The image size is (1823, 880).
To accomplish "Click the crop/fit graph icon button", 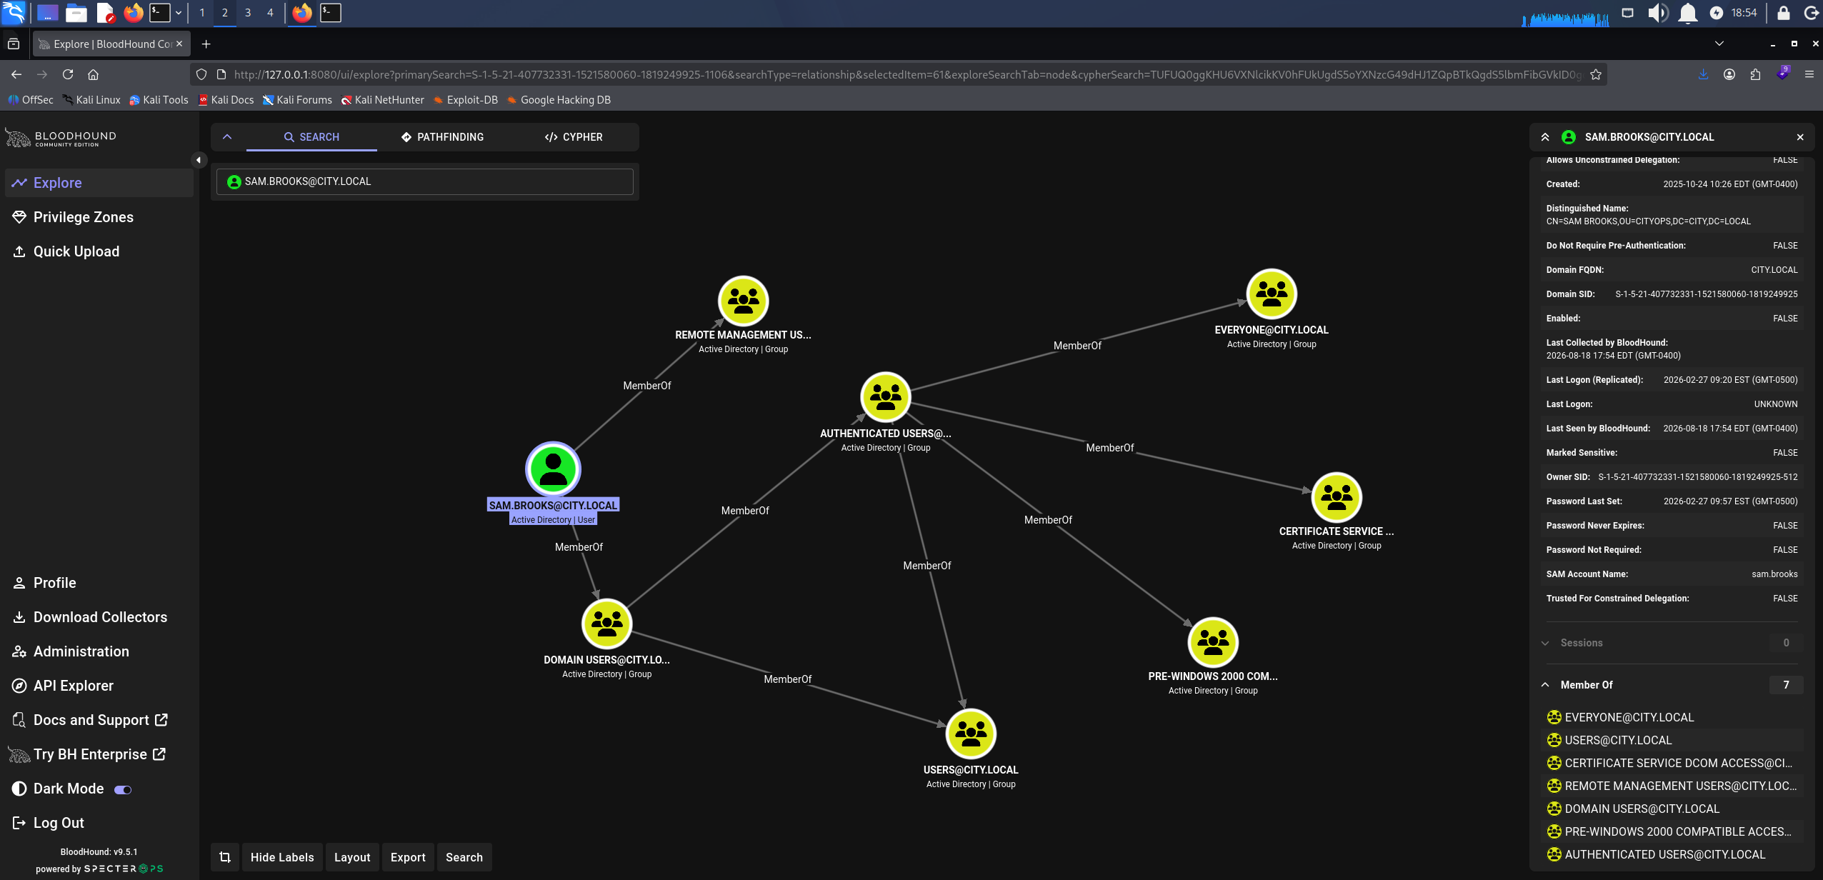I will (225, 857).
